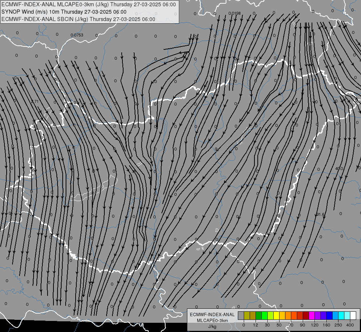Select the bright green legend swatch
Image resolution: width=361 pixels, height=332 pixels.
tap(264, 315)
